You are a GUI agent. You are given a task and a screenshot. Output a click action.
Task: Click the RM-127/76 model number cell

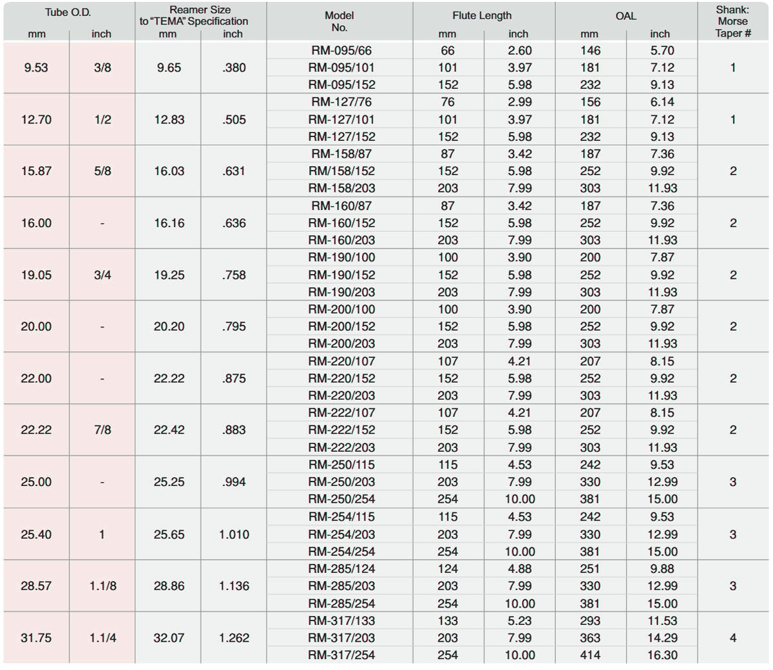coord(341,102)
